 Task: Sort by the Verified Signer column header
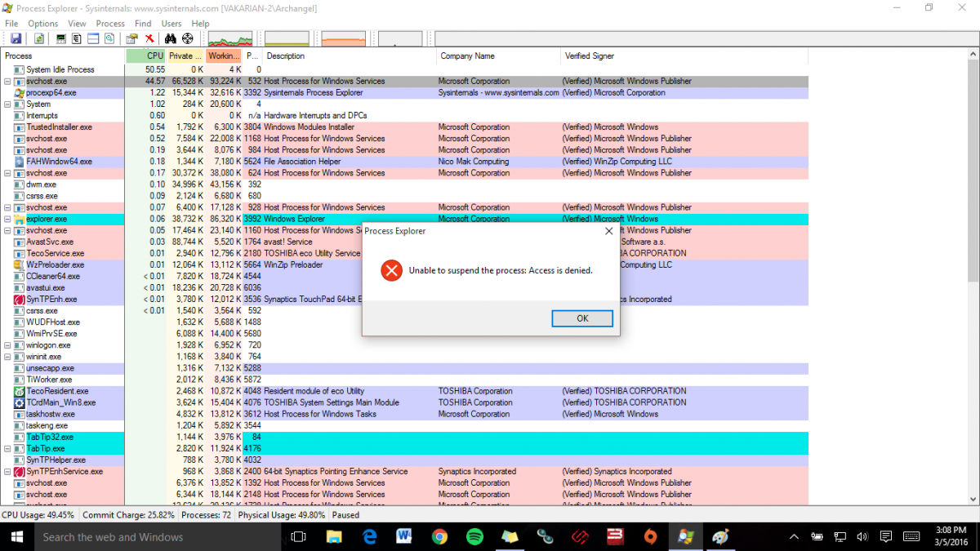[x=684, y=56]
